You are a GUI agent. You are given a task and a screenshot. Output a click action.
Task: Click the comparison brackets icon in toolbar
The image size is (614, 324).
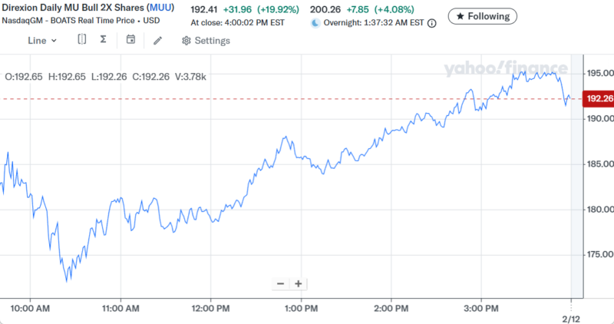(82, 39)
